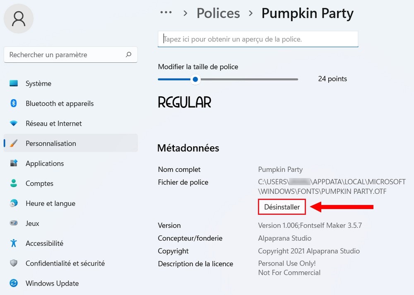Viewport: 414px width, 295px height.
Task: Click the search magnifier in Rechercher un paramètre
Action: tap(129, 55)
